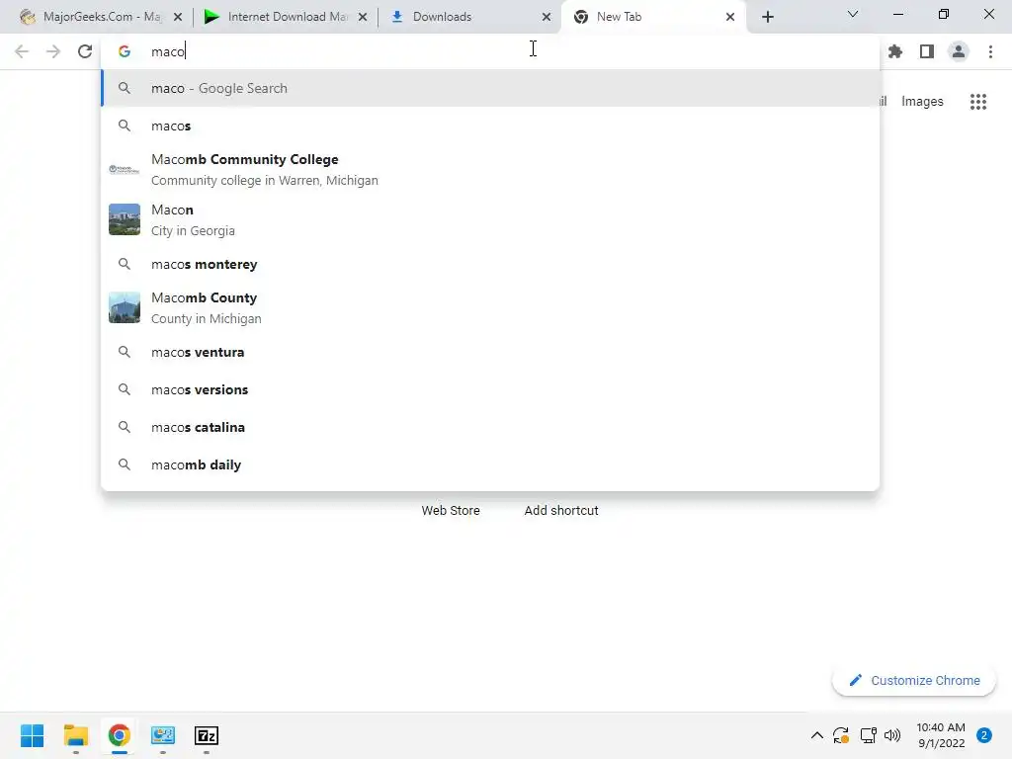
Task: Choose 'macos monterey' suggestion
Action: pyautogui.click(x=490, y=264)
